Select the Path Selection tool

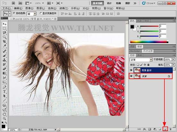pos(4,96)
